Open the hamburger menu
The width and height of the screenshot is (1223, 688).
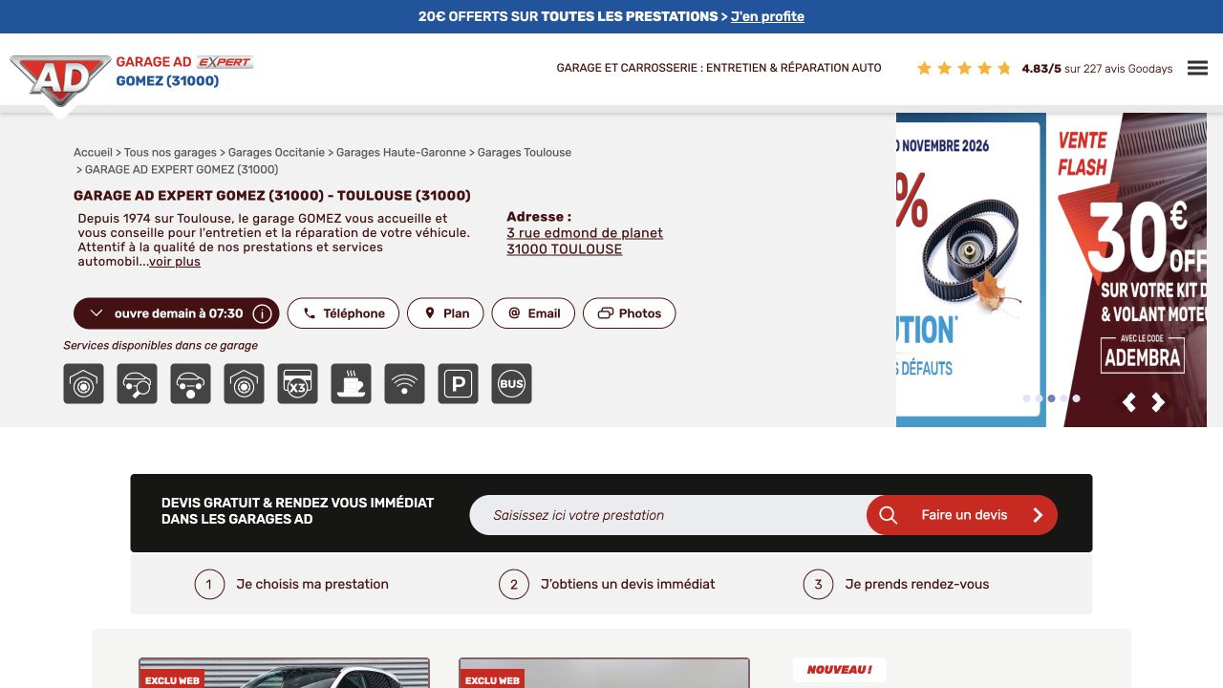tap(1197, 68)
